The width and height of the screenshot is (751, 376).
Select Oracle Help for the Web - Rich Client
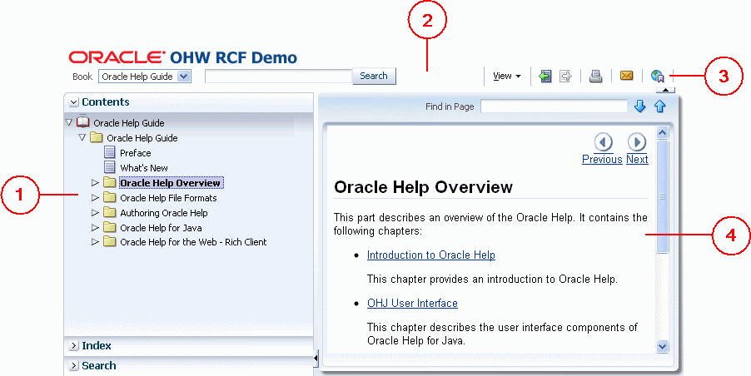click(x=193, y=242)
